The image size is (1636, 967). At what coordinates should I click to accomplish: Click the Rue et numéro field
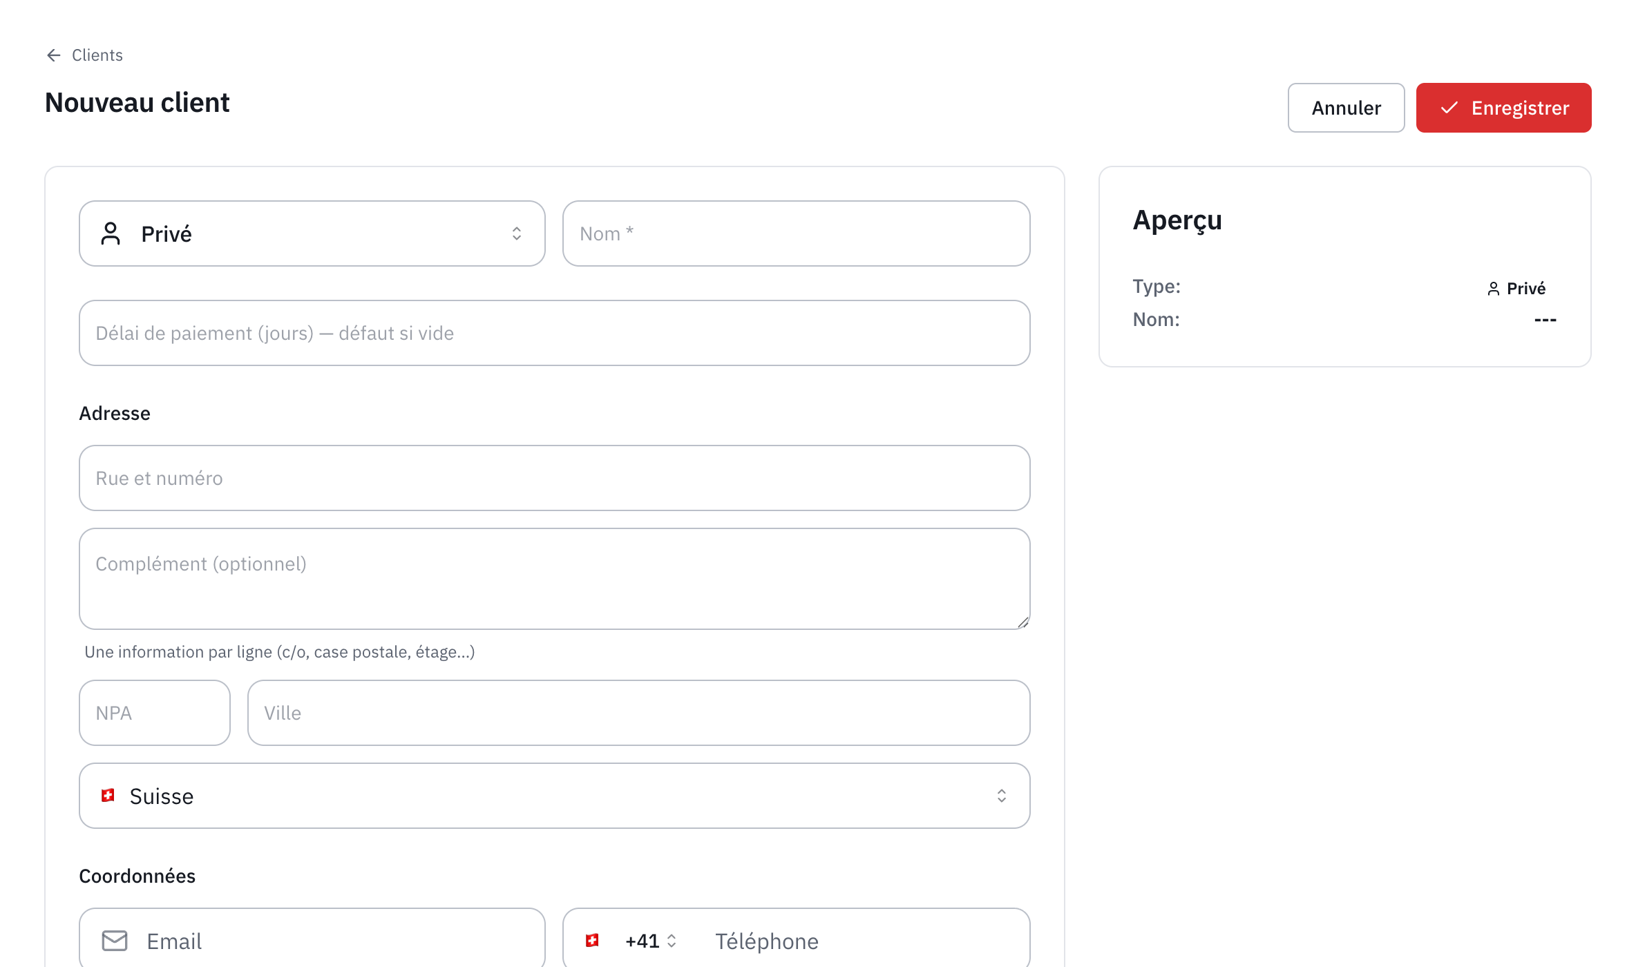pos(555,478)
